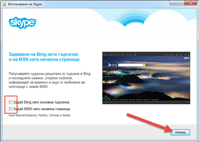The width and height of the screenshot is (199, 142).
Task: Maximize the Skype installer window
Action: click(x=181, y=3)
